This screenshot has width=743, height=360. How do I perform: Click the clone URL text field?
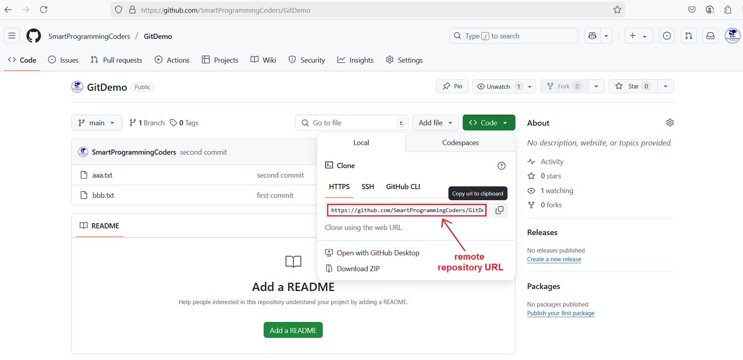(407, 210)
